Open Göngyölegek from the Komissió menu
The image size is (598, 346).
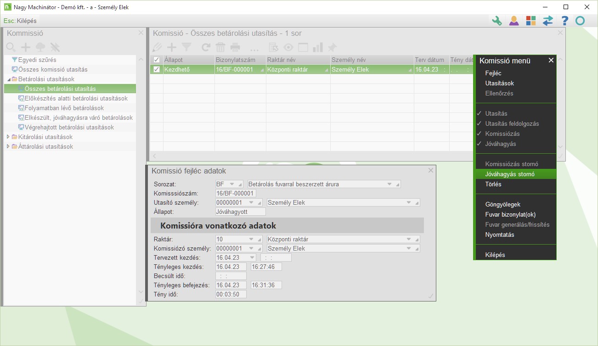click(x=503, y=204)
